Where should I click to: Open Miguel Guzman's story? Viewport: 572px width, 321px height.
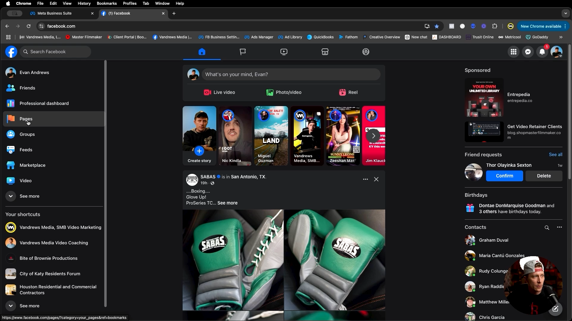pos(271,136)
